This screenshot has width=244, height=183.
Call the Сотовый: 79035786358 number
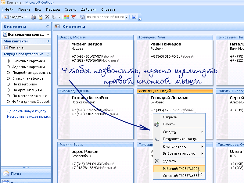click(179, 176)
